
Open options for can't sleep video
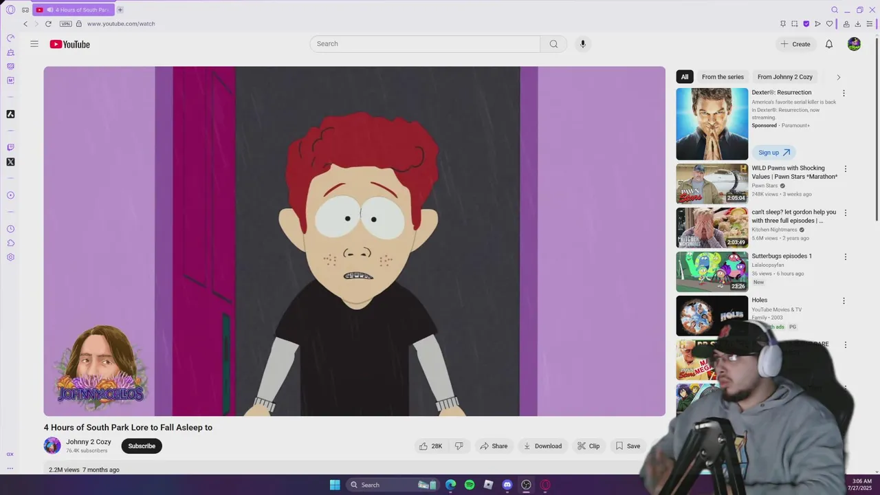coord(846,213)
